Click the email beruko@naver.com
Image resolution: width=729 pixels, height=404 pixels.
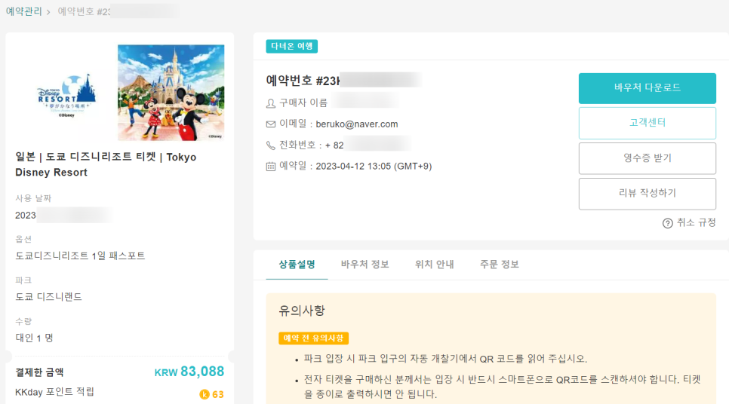pos(357,124)
